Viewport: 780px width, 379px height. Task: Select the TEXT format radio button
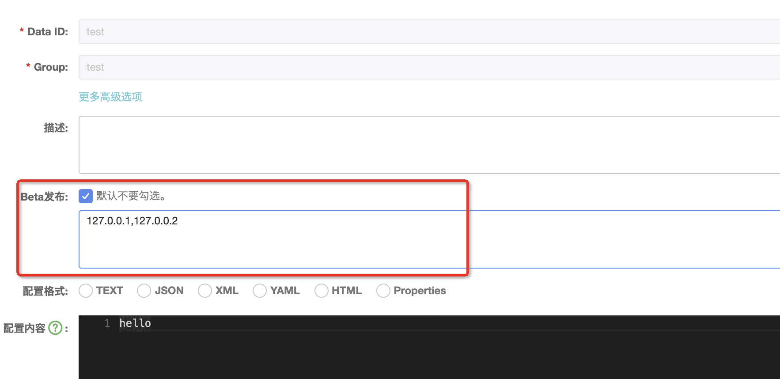point(86,291)
